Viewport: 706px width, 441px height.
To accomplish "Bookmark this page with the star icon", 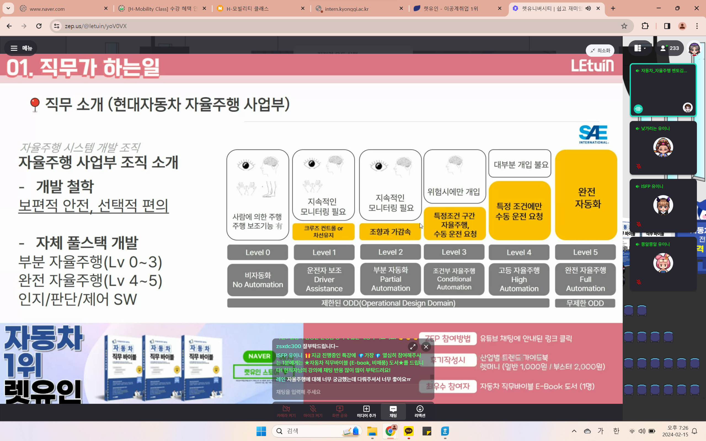I will click(x=624, y=26).
